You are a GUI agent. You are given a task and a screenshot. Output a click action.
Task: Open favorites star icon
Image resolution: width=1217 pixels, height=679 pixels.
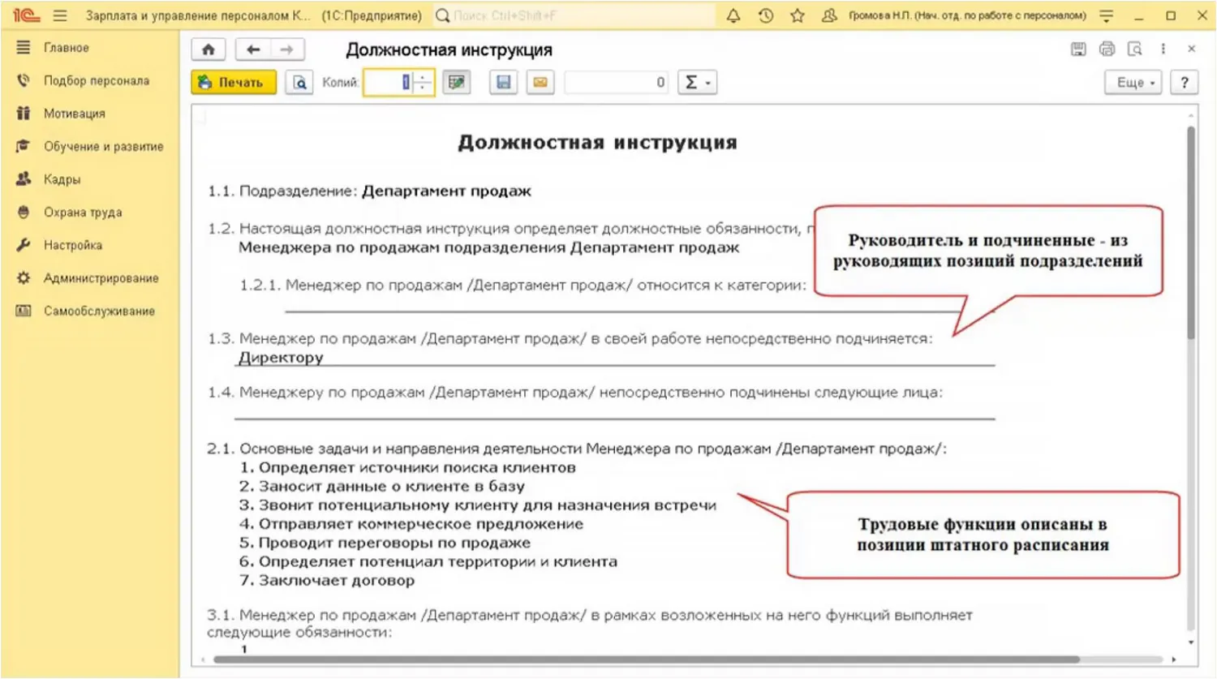click(798, 15)
